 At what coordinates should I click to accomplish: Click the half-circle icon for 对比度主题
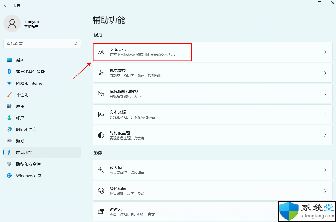pyautogui.click(x=101, y=135)
